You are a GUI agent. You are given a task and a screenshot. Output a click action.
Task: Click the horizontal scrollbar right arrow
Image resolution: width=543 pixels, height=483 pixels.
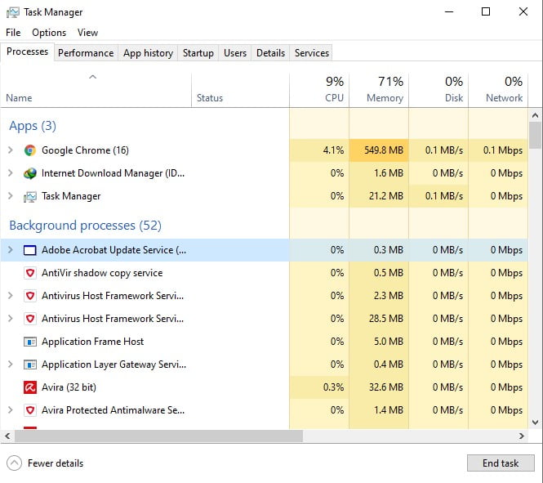tap(522, 436)
